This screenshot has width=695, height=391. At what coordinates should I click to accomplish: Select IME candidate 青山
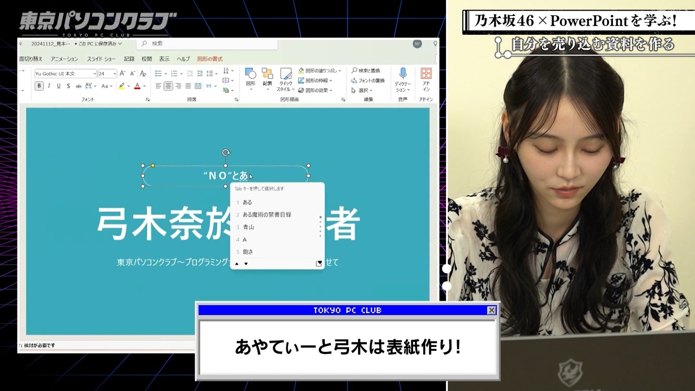277,227
